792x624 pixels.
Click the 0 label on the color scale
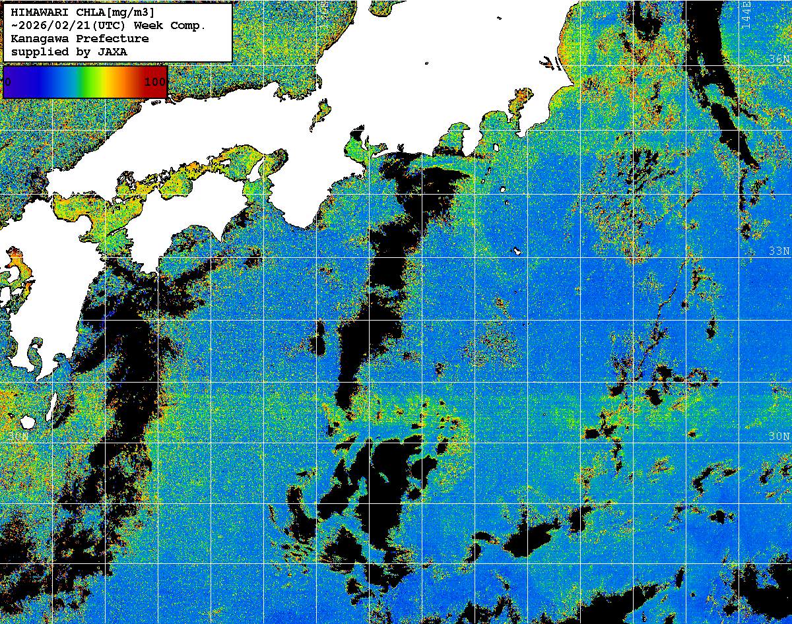[8, 82]
